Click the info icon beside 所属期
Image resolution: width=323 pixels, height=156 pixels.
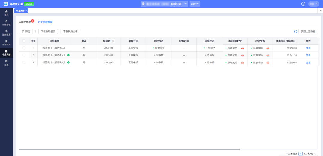click(113, 41)
